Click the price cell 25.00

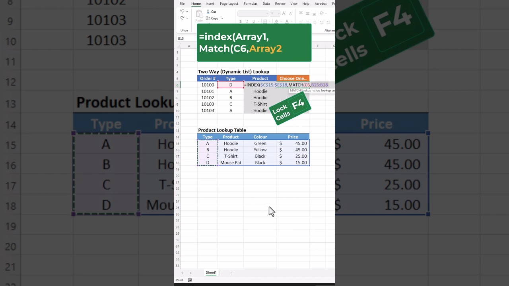pyautogui.click(x=293, y=156)
